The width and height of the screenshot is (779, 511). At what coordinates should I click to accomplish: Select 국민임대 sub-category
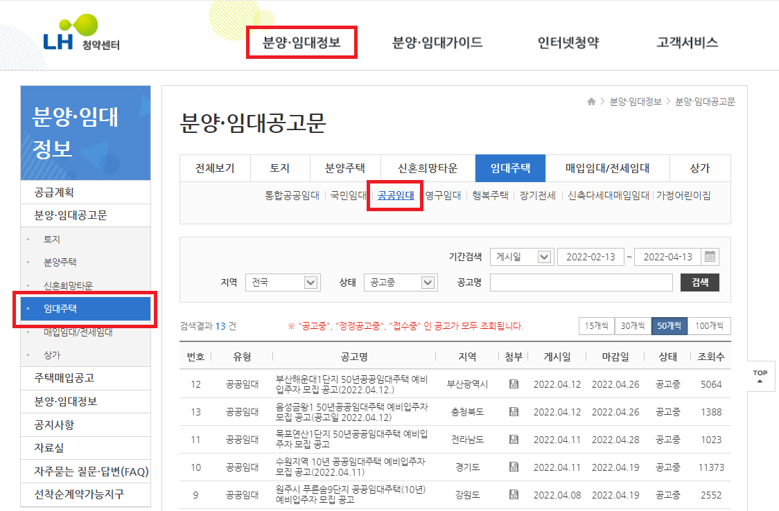coord(349,195)
